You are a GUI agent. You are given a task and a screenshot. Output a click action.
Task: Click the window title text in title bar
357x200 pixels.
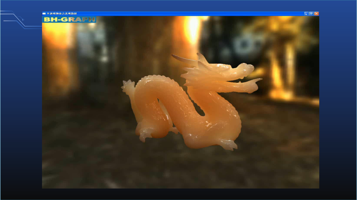[x=61, y=13]
